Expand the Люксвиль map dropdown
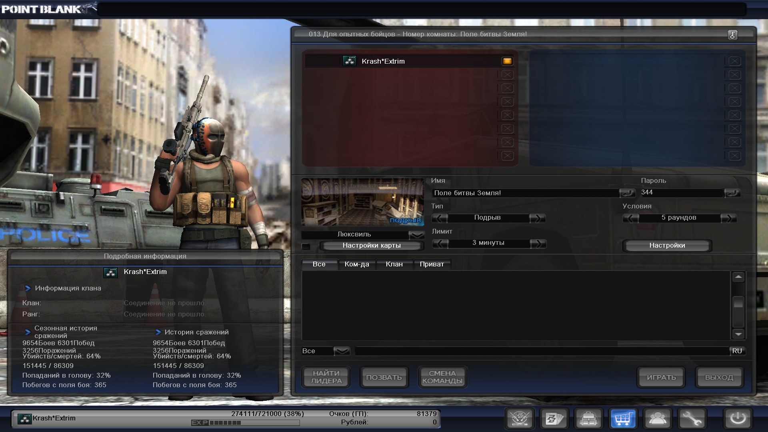Viewport: 768px width, 432px height. pyautogui.click(x=416, y=235)
